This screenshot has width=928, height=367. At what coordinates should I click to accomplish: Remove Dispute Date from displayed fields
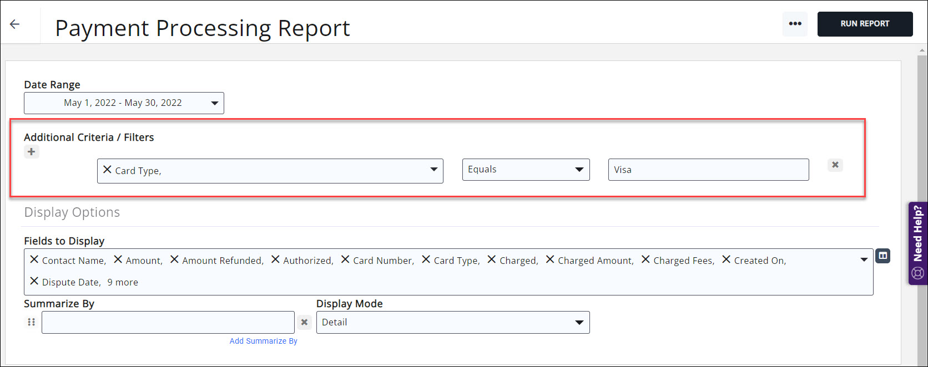[34, 281]
